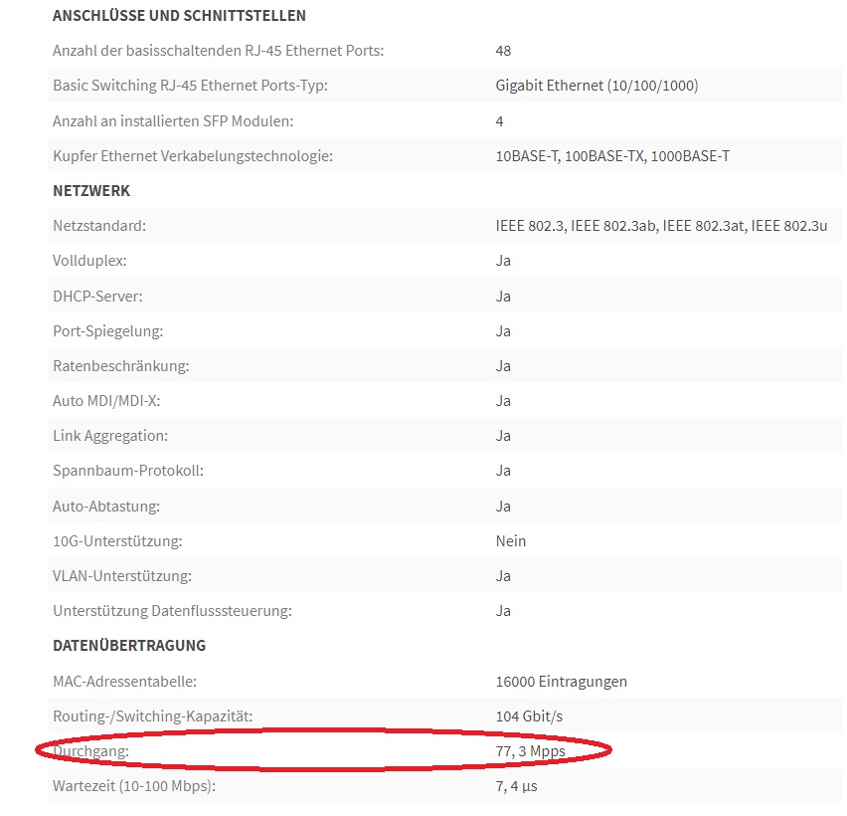
Task: Click the VLAN-Unterstützung label
Action: (x=122, y=576)
